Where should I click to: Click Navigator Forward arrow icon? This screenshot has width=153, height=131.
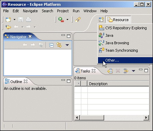(33, 45)
